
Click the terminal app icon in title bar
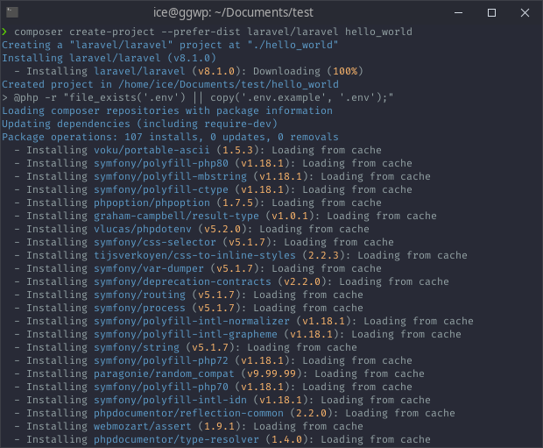click(x=12, y=12)
